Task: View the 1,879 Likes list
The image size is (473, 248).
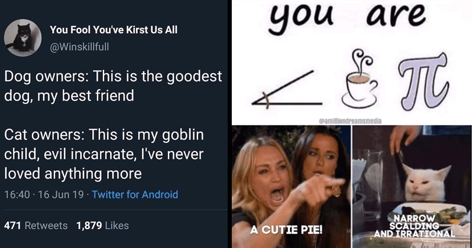Action: 102,226
